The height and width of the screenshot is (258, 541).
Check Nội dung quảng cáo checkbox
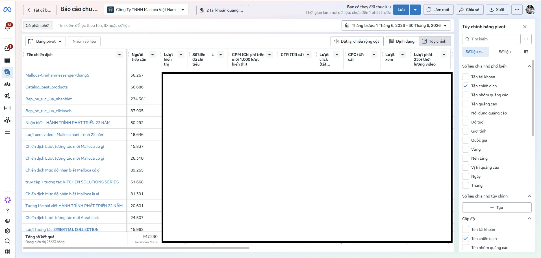pos(466,113)
